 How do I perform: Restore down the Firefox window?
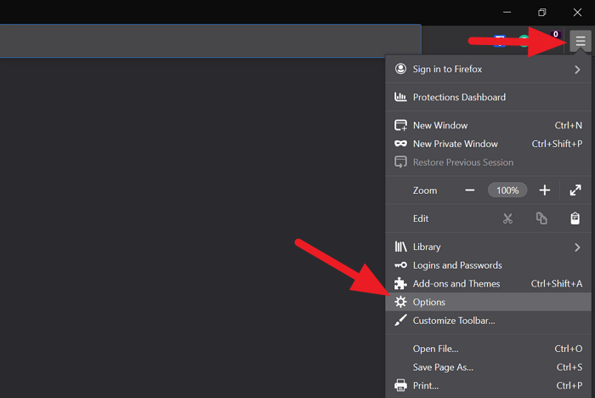[x=542, y=12]
